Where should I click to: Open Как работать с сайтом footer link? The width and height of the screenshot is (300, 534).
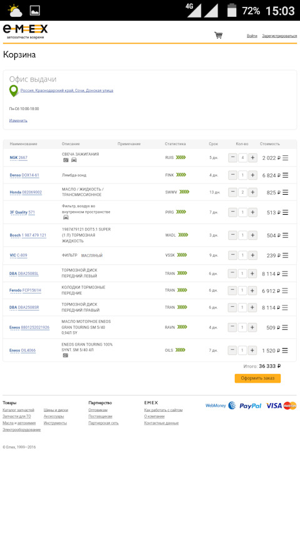click(163, 410)
